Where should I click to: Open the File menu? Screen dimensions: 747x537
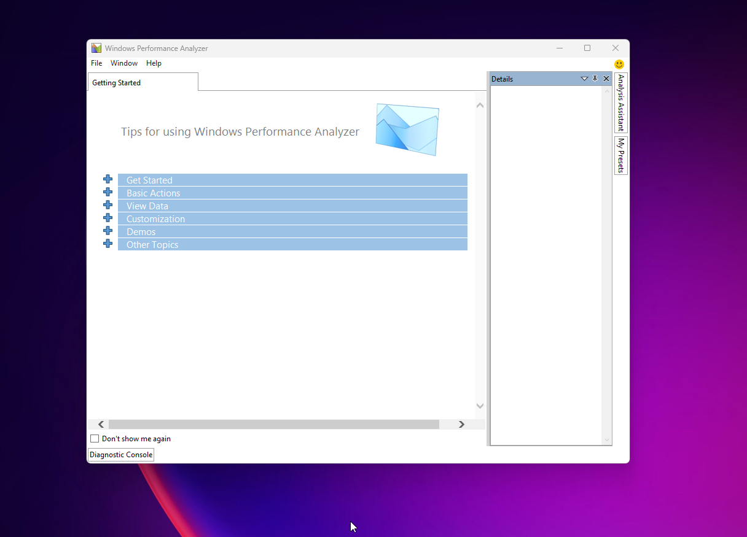pos(96,63)
